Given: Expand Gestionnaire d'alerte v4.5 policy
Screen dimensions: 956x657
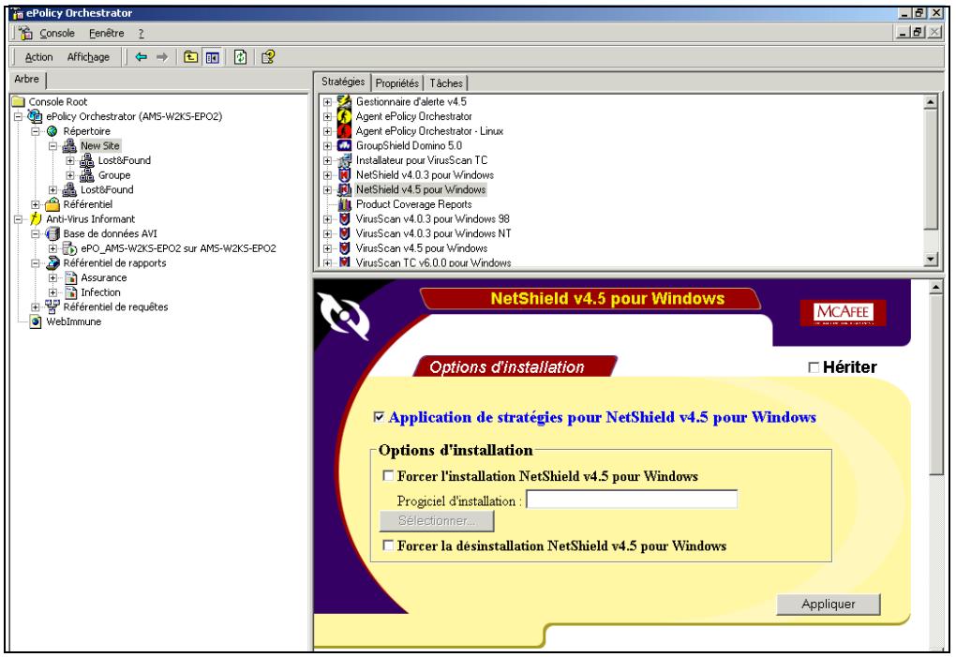Looking at the screenshot, I should pos(327,102).
